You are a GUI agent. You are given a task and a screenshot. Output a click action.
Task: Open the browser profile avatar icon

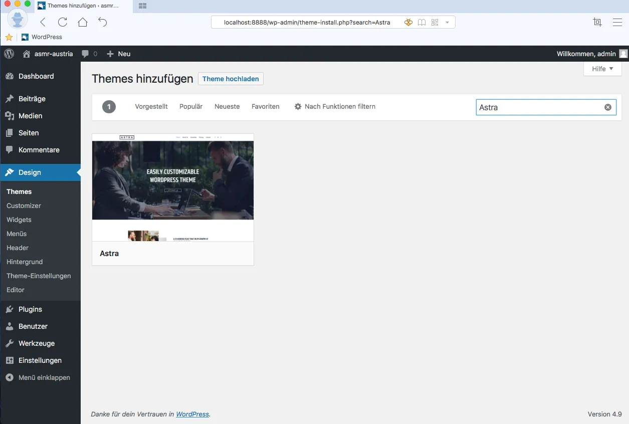tap(18, 20)
